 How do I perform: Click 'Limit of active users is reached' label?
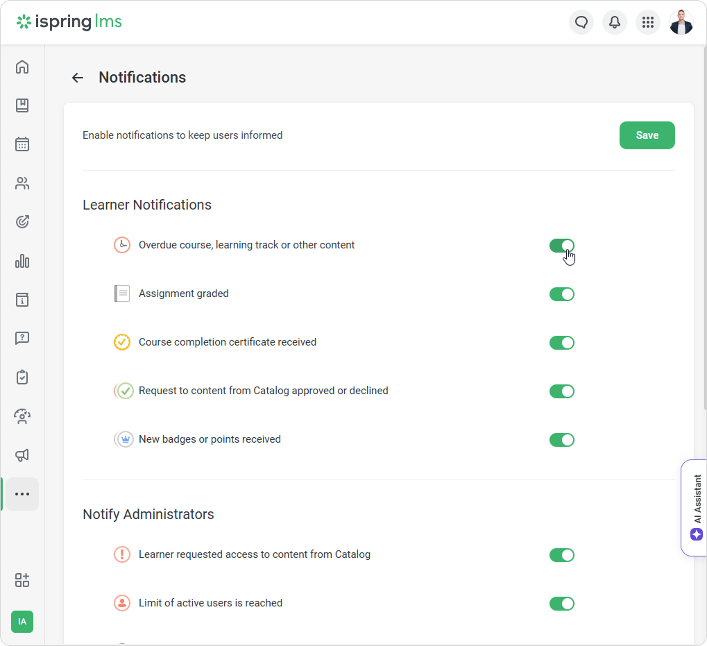point(210,603)
